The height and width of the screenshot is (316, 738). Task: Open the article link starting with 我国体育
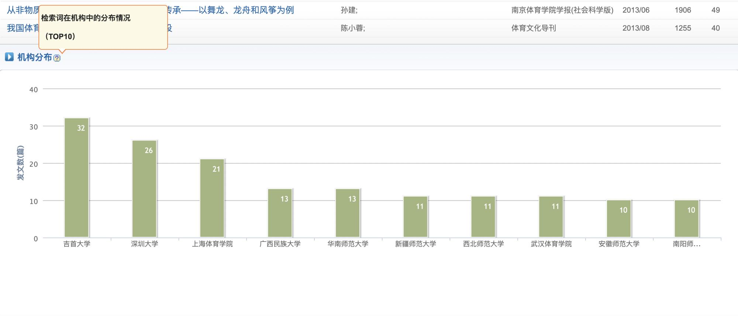click(23, 28)
